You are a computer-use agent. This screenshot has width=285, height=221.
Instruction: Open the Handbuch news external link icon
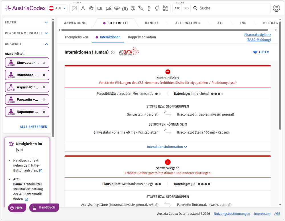click(41, 171)
